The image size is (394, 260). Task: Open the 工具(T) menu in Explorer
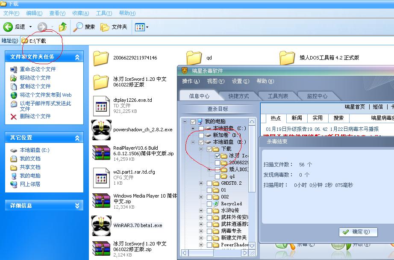pyautogui.click(x=104, y=13)
